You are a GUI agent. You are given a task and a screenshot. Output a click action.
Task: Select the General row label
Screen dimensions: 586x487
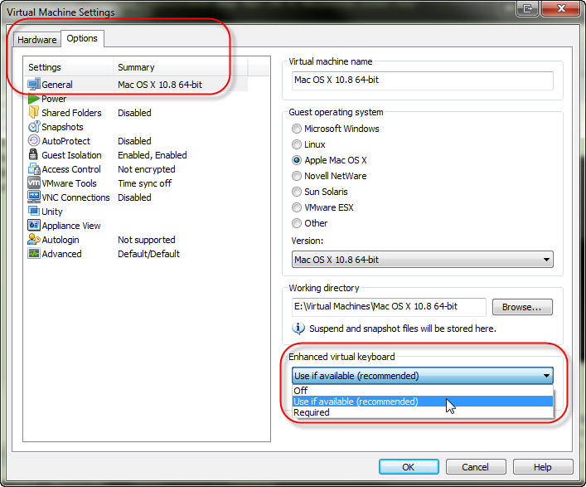(57, 85)
